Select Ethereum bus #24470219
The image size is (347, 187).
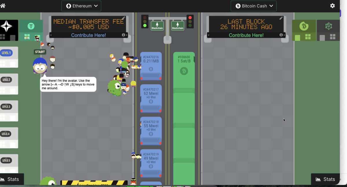[151, 163]
